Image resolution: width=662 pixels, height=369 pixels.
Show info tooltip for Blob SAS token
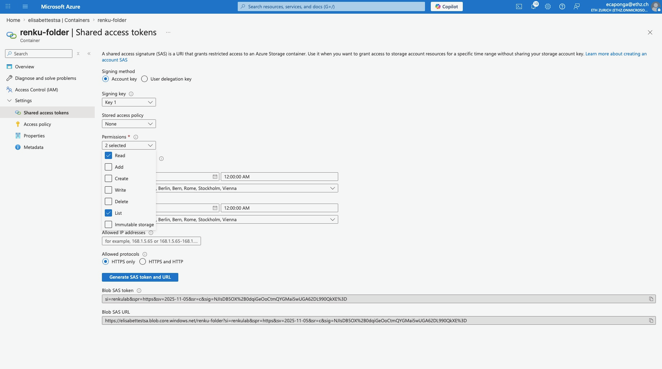click(139, 291)
